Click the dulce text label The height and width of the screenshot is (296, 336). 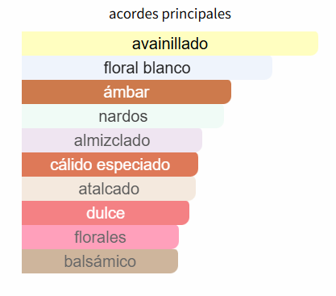point(106,213)
